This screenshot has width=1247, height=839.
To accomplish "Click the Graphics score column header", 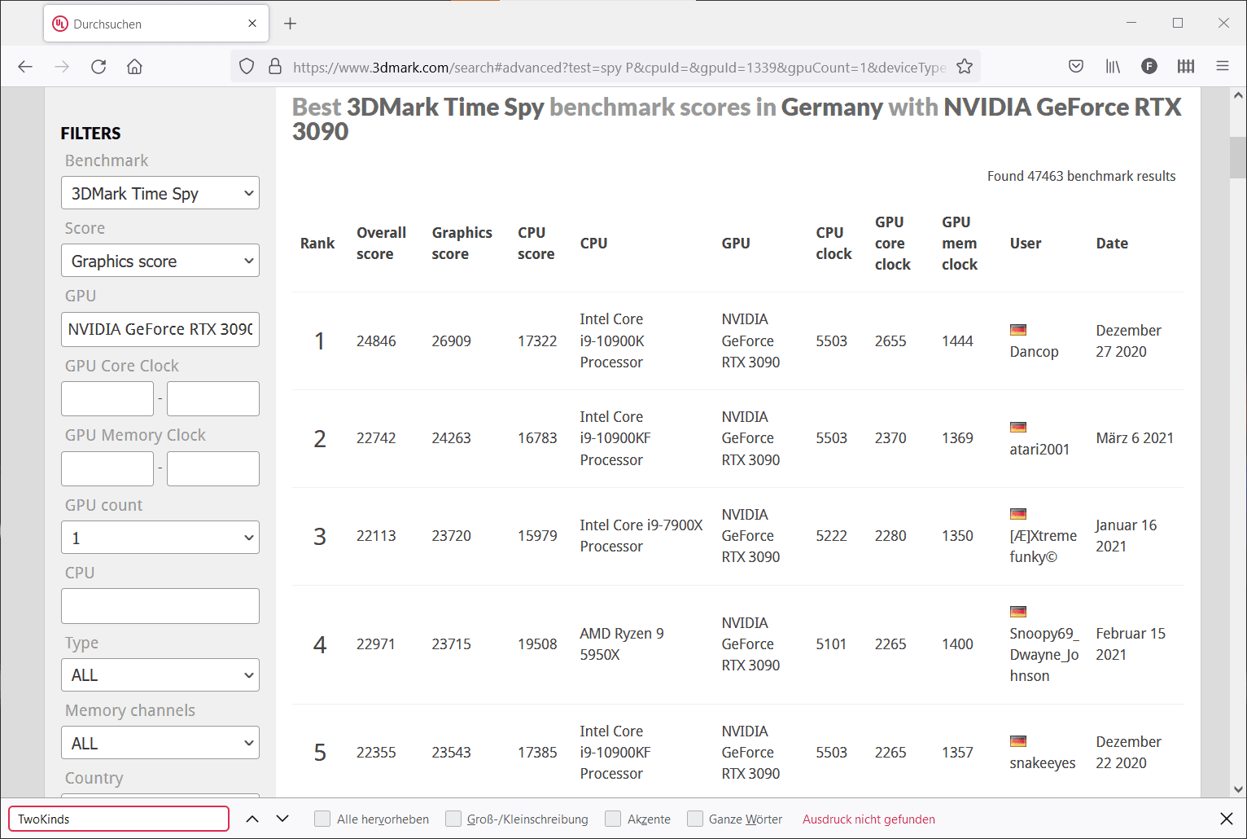I will [462, 244].
